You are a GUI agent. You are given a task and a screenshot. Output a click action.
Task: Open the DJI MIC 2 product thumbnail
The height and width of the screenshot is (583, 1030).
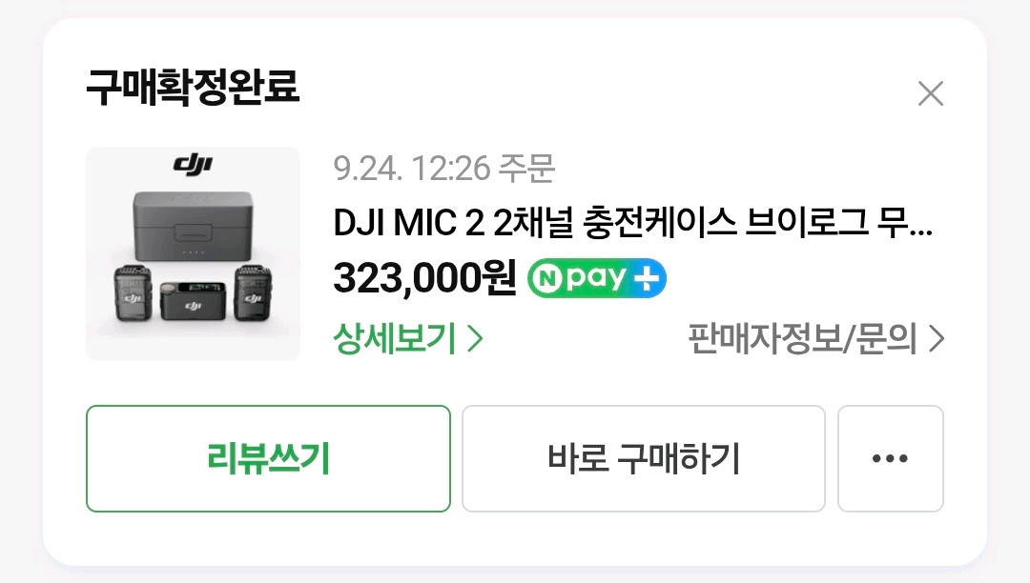193,253
